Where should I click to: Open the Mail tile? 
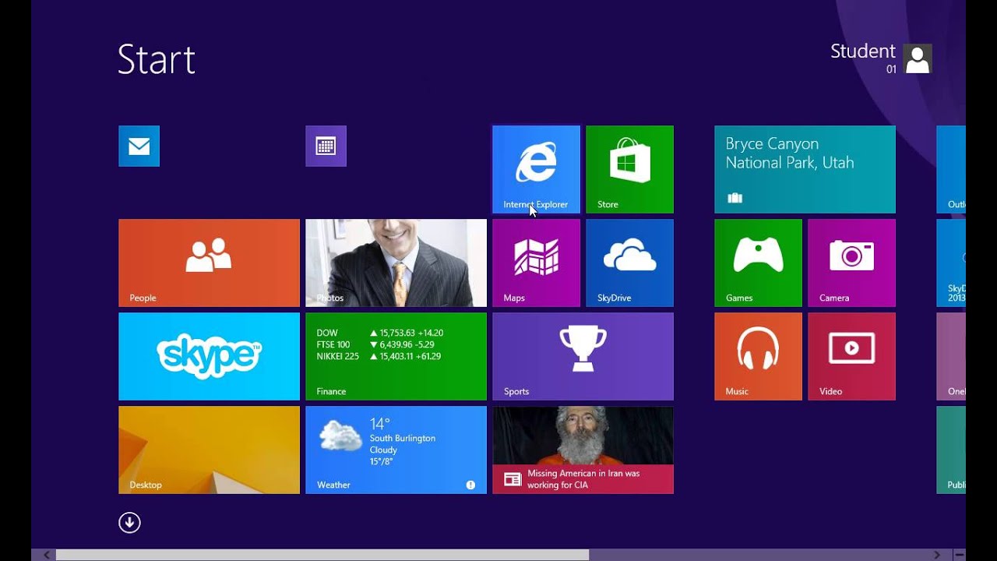point(139,146)
